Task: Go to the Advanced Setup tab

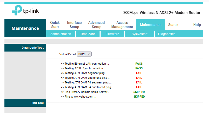Action: pos(96,25)
